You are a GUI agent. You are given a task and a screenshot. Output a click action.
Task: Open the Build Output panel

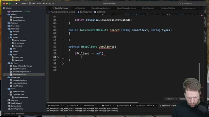[x=124, y=106]
